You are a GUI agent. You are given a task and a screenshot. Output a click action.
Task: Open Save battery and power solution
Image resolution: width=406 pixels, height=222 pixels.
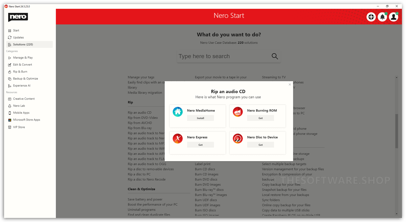click(145, 199)
